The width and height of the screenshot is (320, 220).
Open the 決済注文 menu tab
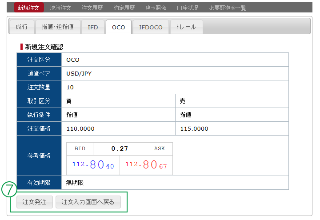pyautogui.click(x=60, y=8)
